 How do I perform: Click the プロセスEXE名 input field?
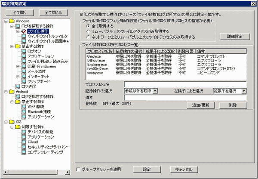click(185, 84)
